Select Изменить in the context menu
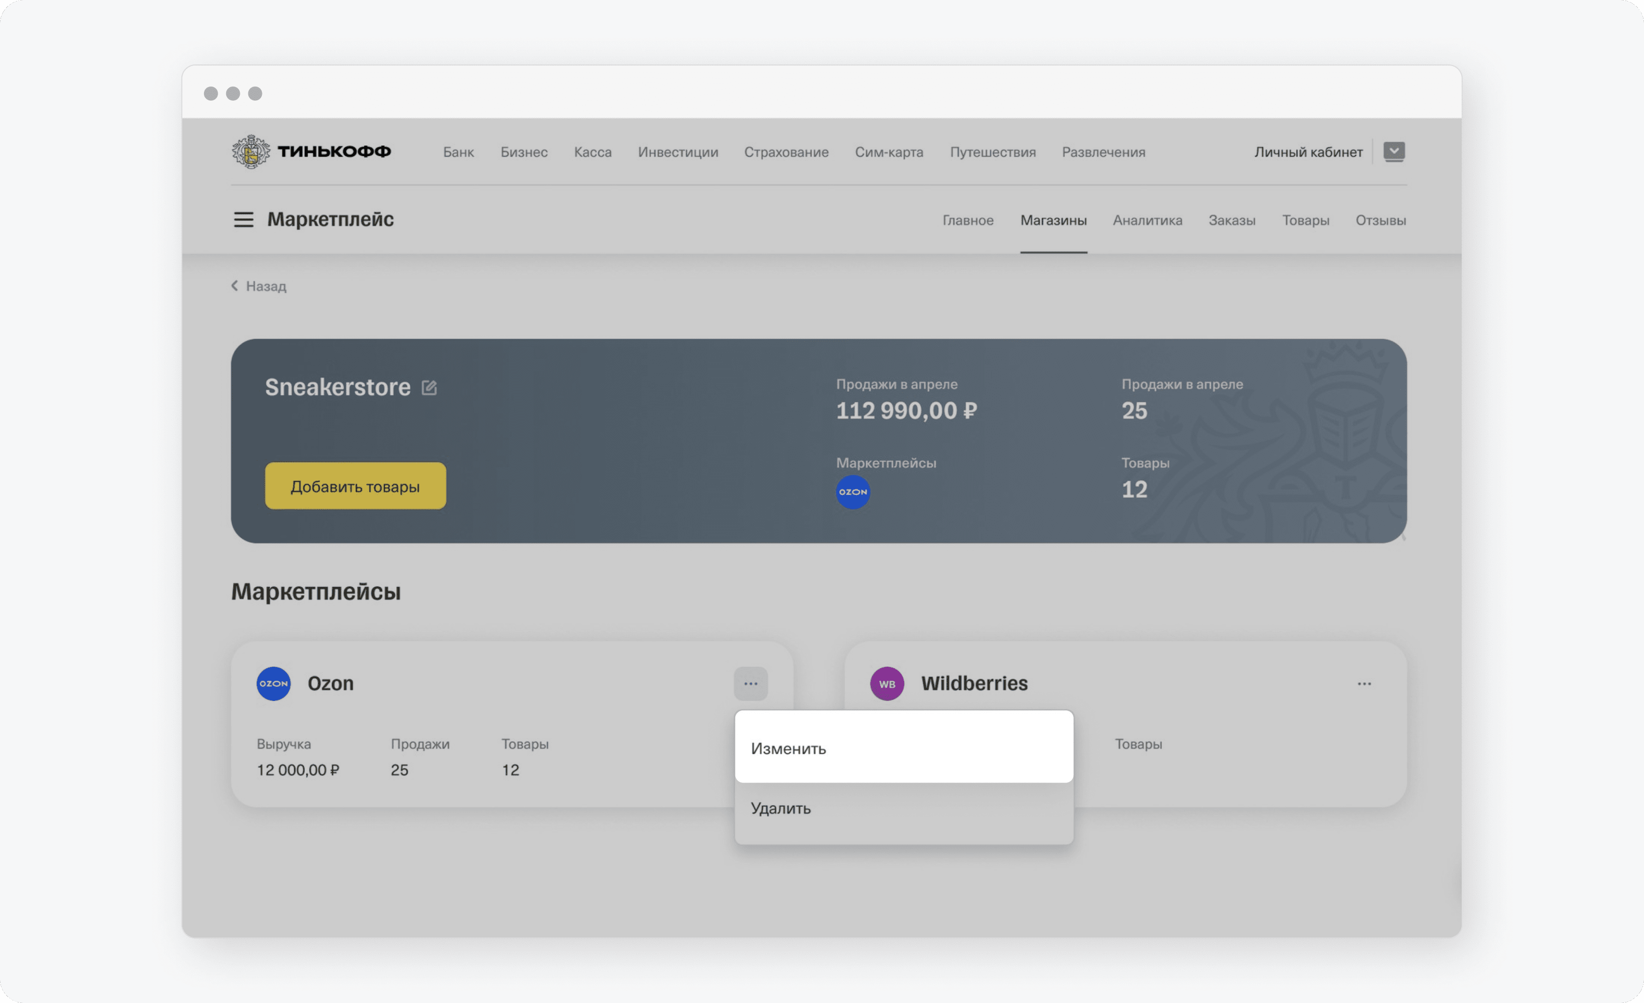The image size is (1644, 1003). (x=904, y=747)
